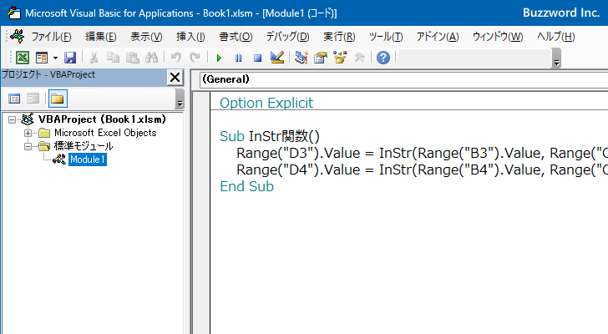The image size is (608, 334).
Task: Click the Insert UserForm toolbar icon
Action: pos(42,58)
